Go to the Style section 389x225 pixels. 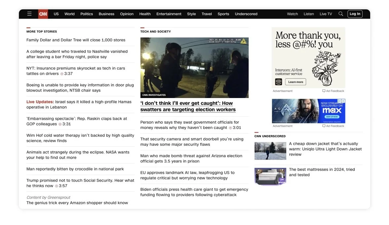click(x=192, y=14)
